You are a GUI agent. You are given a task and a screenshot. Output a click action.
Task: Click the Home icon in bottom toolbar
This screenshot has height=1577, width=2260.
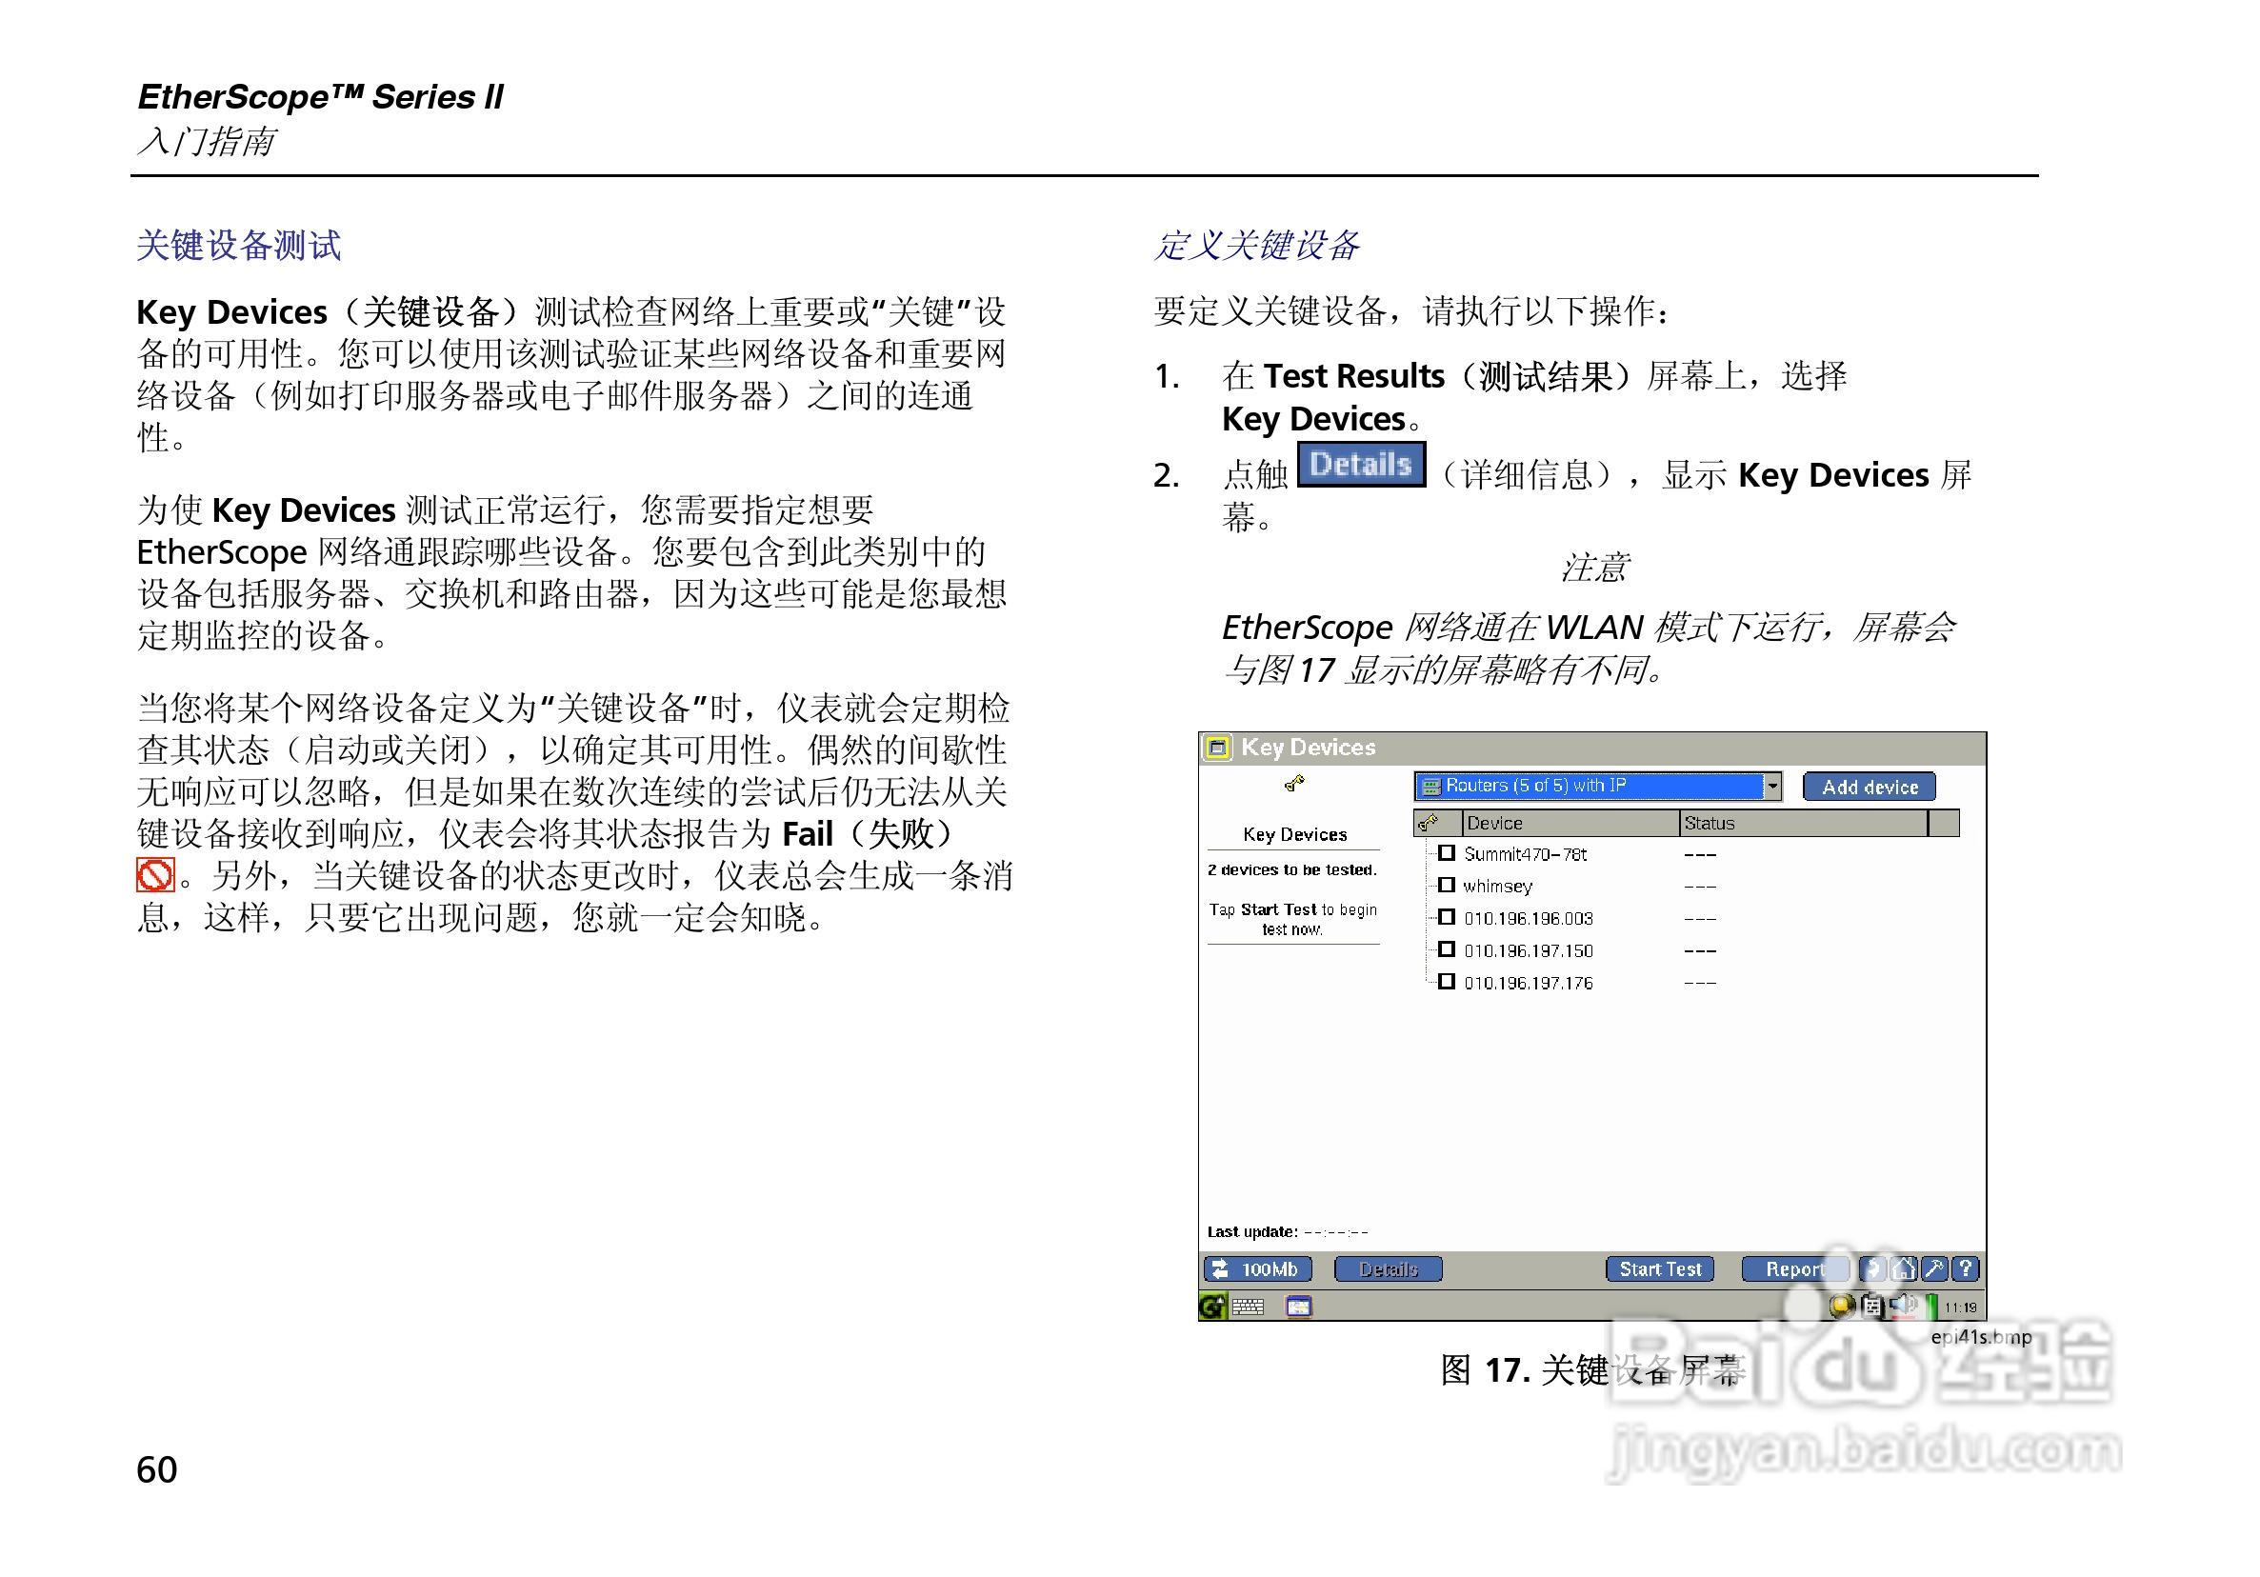(x=1905, y=1268)
